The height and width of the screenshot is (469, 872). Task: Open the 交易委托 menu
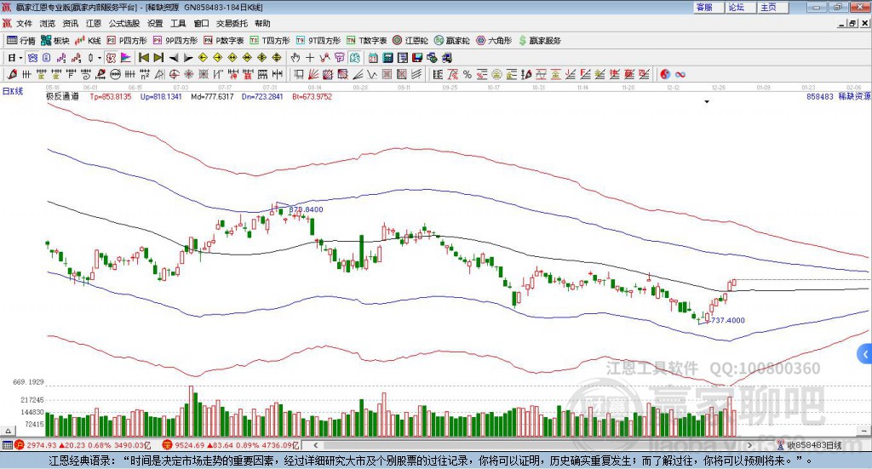click(232, 23)
